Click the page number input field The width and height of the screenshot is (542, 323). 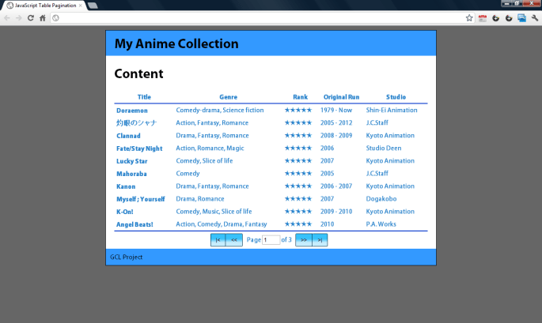pyautogui.click(x=271, y=239)
